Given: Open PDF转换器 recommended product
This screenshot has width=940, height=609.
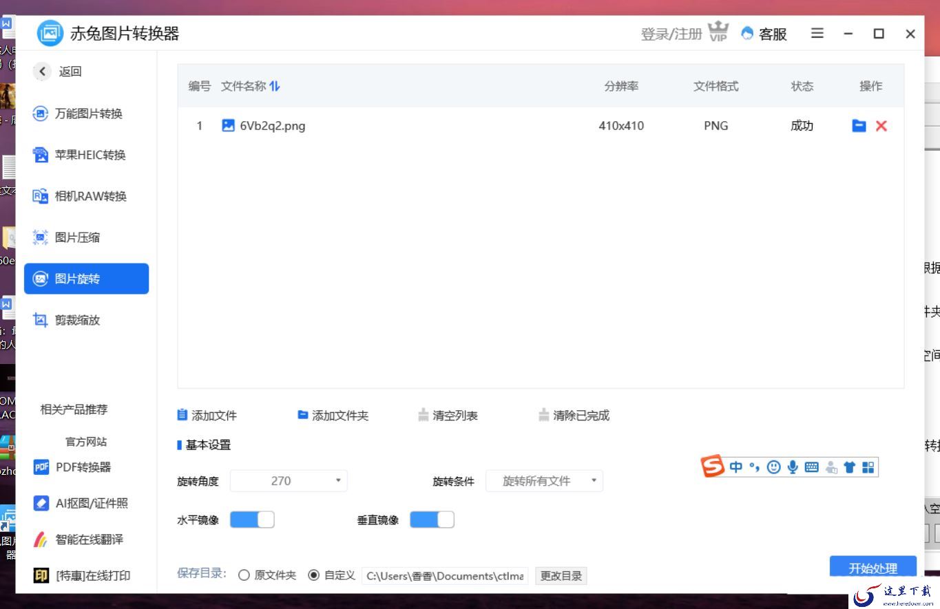Looking at the screenshot, I should click(72, 467).
